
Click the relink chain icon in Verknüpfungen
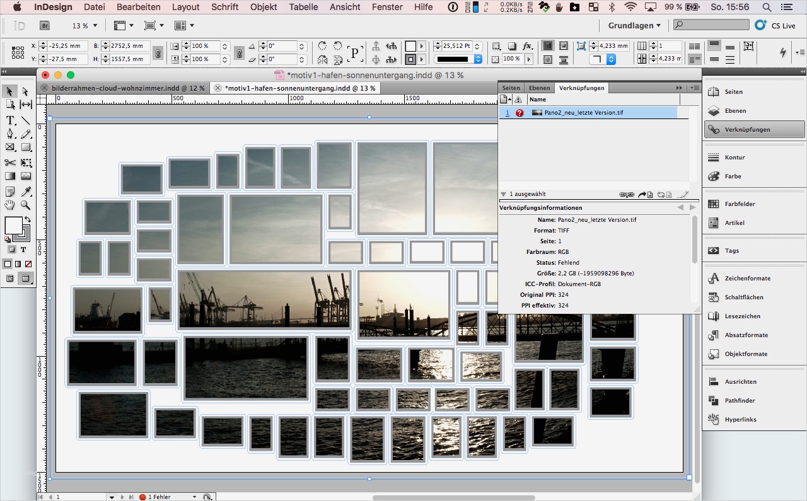point(626,195)
